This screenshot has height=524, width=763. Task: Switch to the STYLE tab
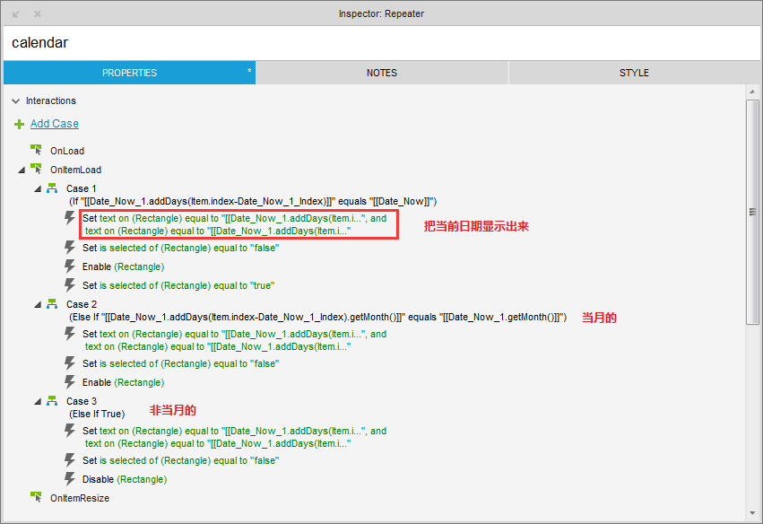click(x=634, y=73)
